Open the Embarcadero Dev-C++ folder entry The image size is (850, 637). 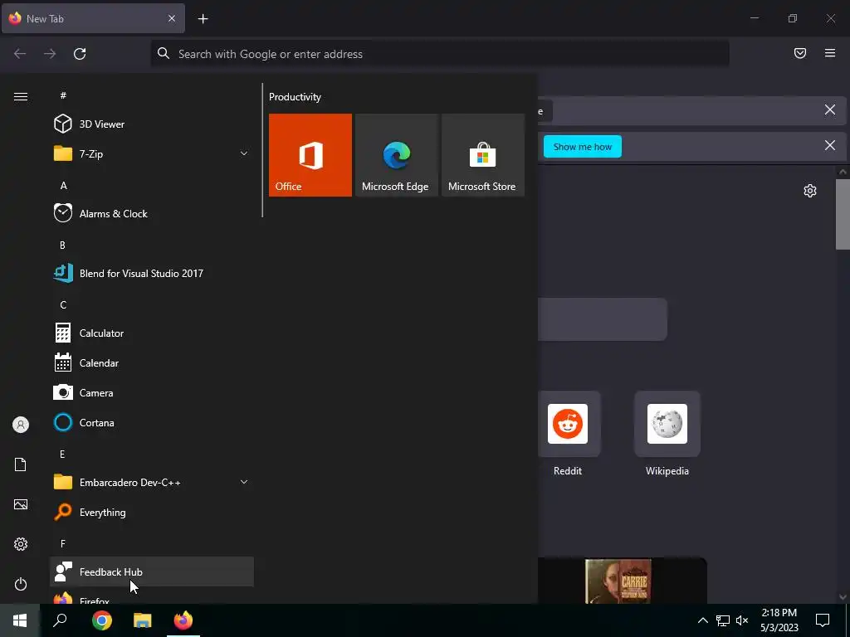coord(152,482)
